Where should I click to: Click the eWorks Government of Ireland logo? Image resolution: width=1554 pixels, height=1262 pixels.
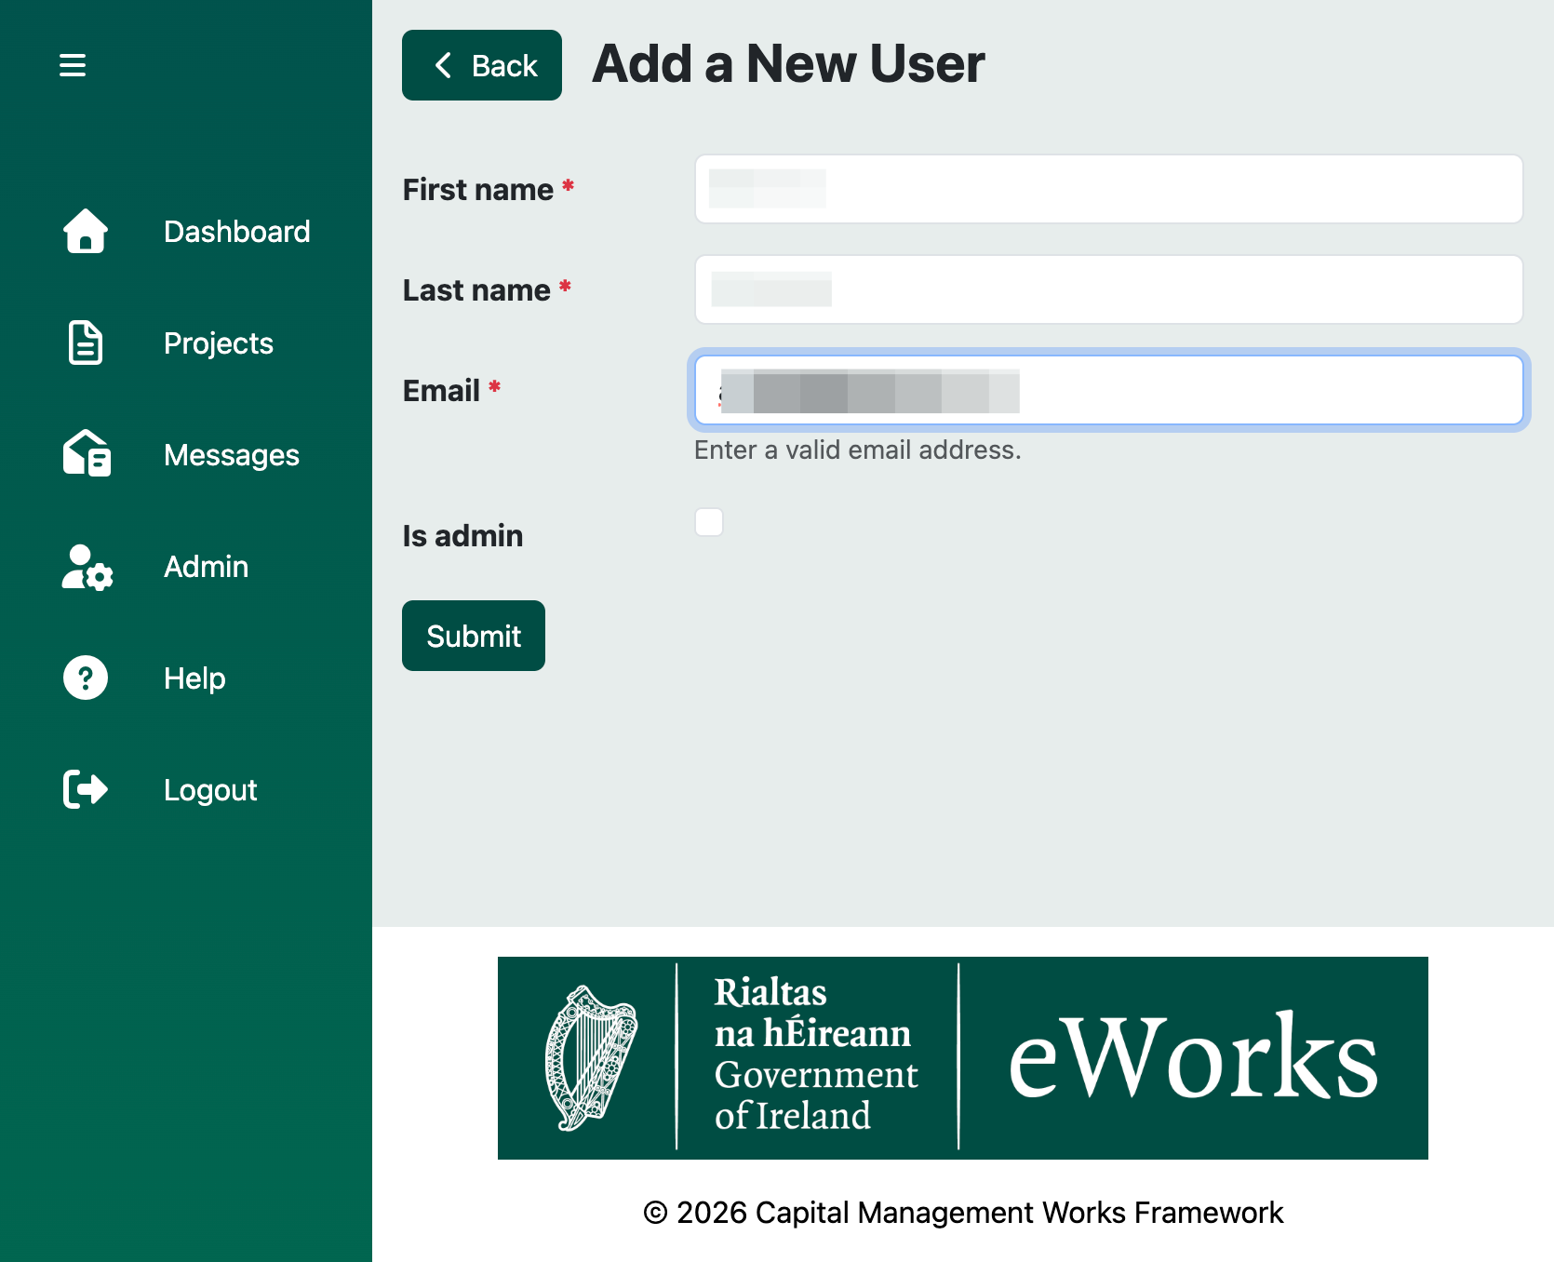pyautogui.click(x=963, y=1058)
